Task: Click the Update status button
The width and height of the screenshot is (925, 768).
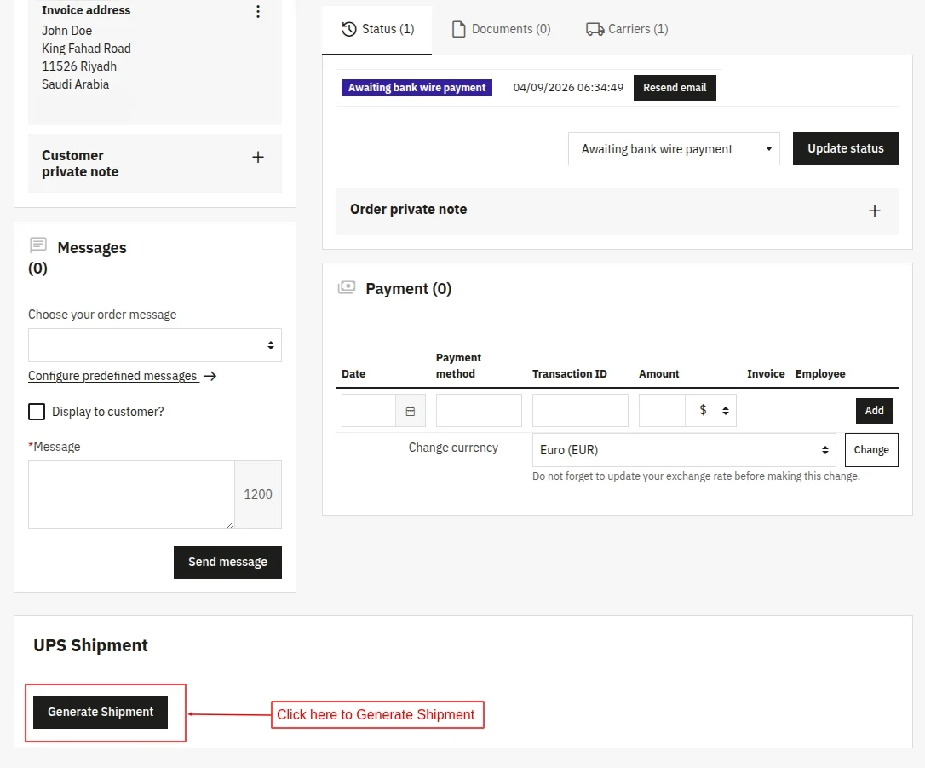Action: 845,148
